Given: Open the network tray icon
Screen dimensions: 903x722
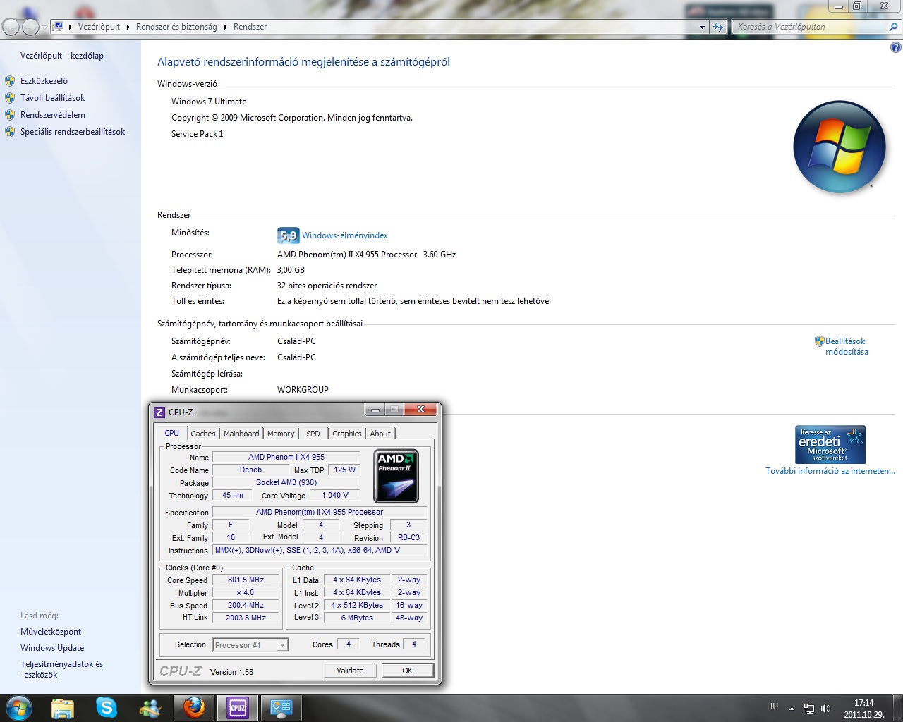Looking at the screenshot, I should [809, 709].
